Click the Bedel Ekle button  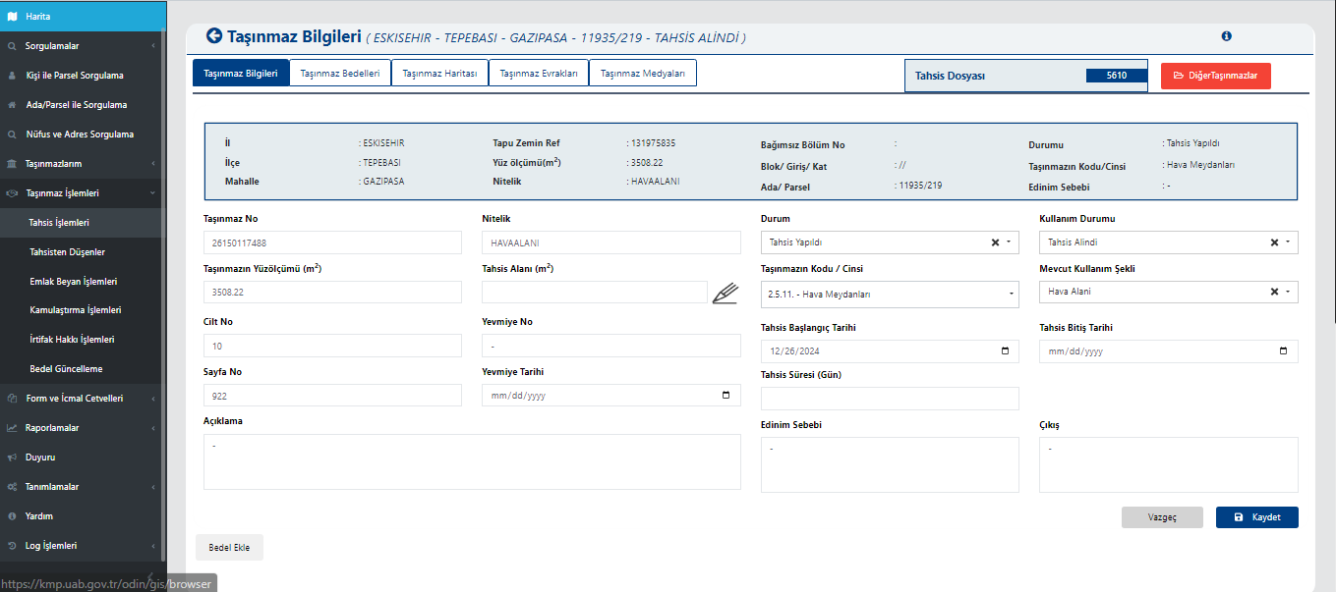coord(229,548)
